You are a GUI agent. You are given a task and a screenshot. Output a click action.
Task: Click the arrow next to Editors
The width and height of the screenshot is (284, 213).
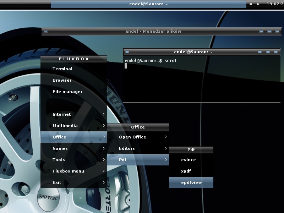pos(166,148)
